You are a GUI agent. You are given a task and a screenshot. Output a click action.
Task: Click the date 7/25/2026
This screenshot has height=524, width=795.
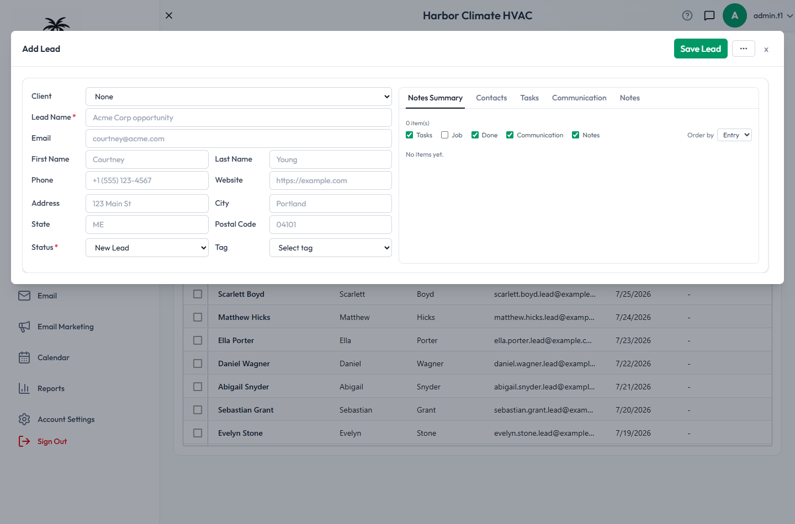(633, 294)
